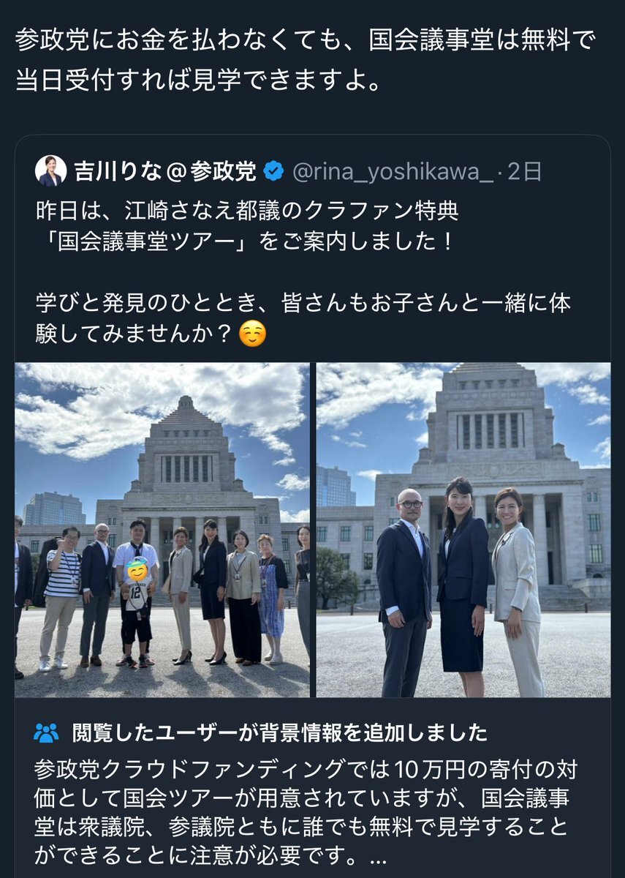Viewport: 625px width, 878px height.
Task: Click the blue verified badge
Action: click(273, 173)
